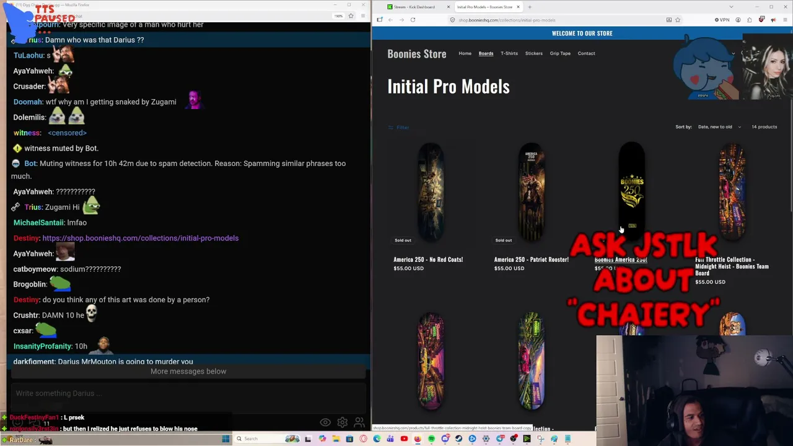
Task: View the Midnight Heist skateboard image
Action: coord(732,192)
